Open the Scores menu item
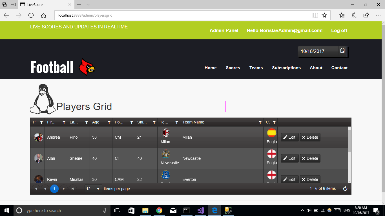The height and width of the screenshot is (216, 385). 233,68
